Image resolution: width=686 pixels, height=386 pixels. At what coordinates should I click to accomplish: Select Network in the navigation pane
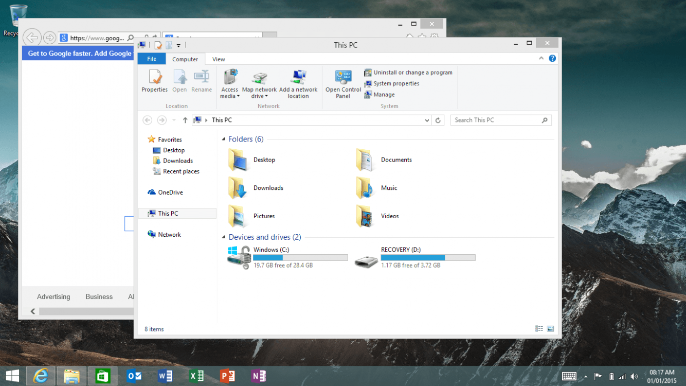coord(164,234)
